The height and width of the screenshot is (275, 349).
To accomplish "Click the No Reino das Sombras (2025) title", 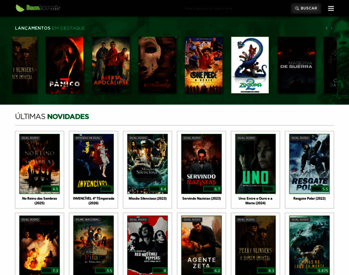I will coord(39,201).
